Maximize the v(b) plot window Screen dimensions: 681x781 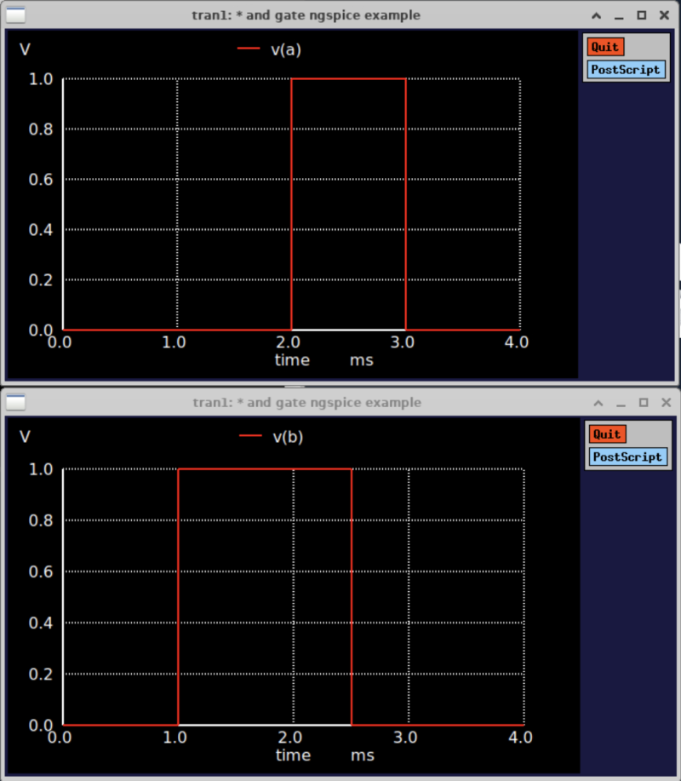[x=644, y=402]
